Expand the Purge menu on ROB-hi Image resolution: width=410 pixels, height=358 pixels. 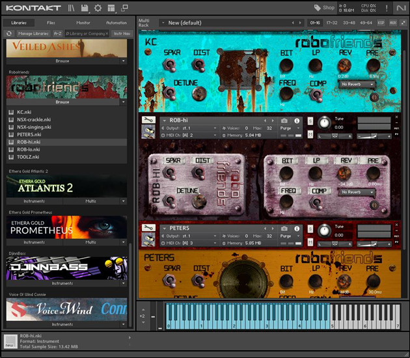pos(285,128)
